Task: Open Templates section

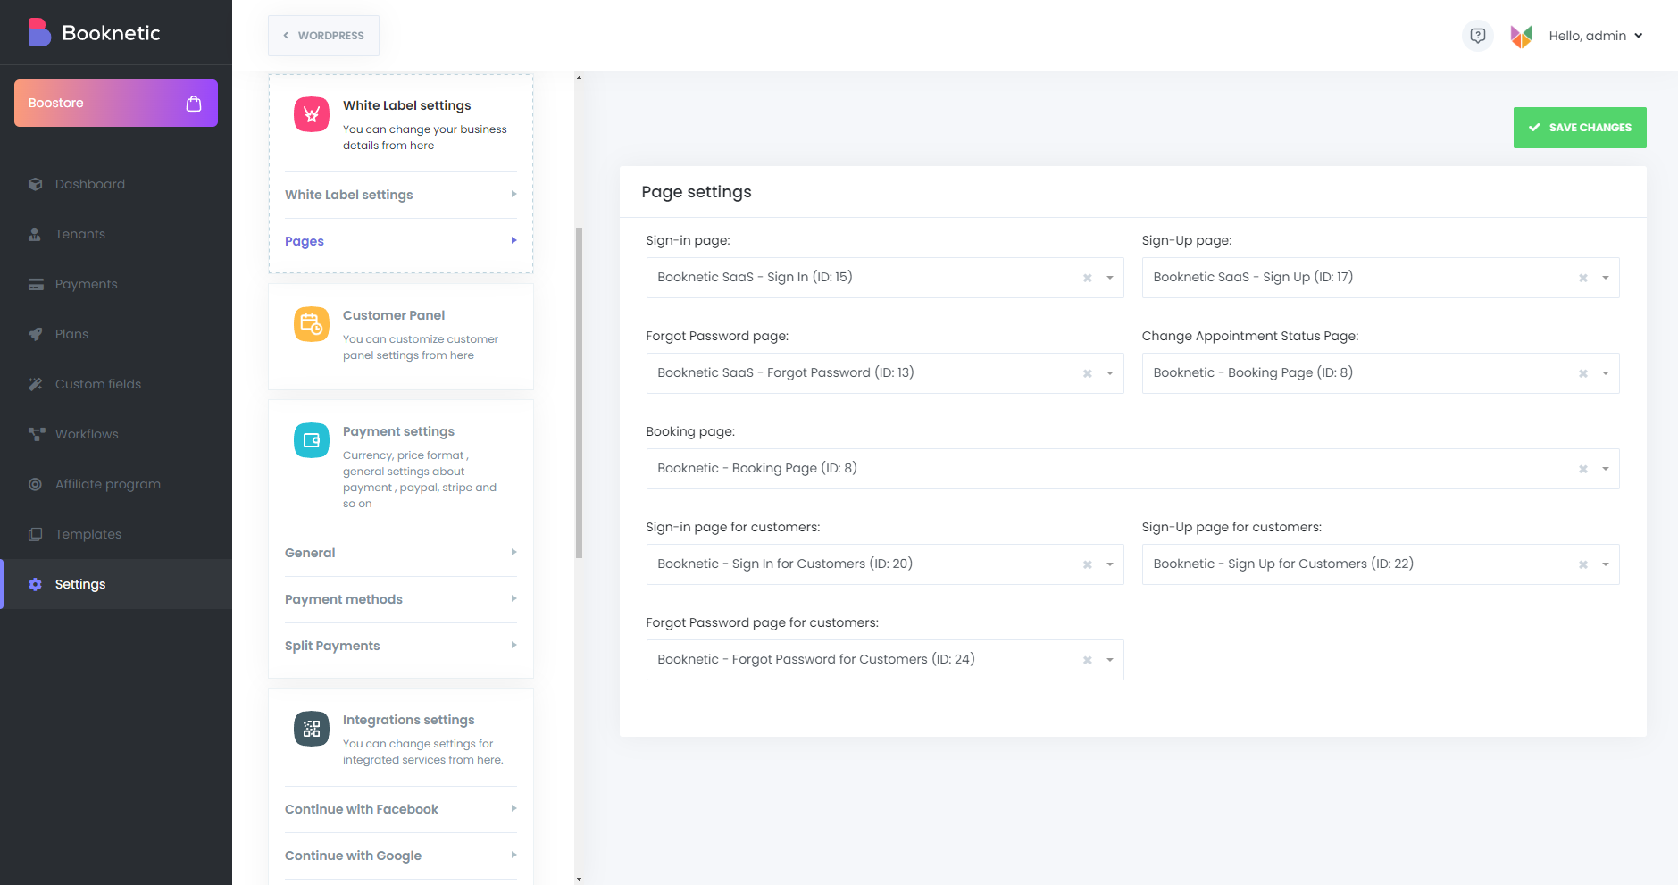Action: point(116,534)
